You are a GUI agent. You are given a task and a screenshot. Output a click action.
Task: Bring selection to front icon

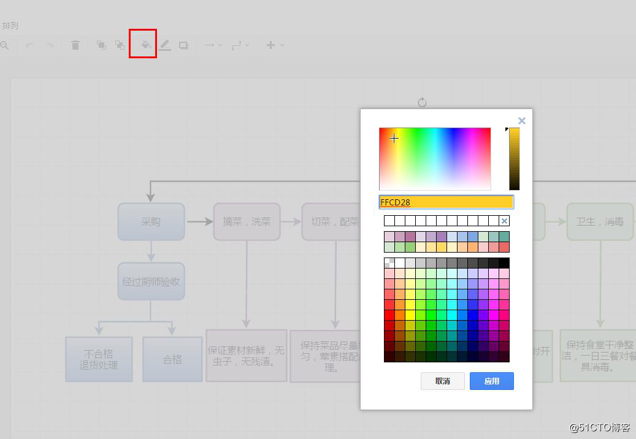pos(101,45)
